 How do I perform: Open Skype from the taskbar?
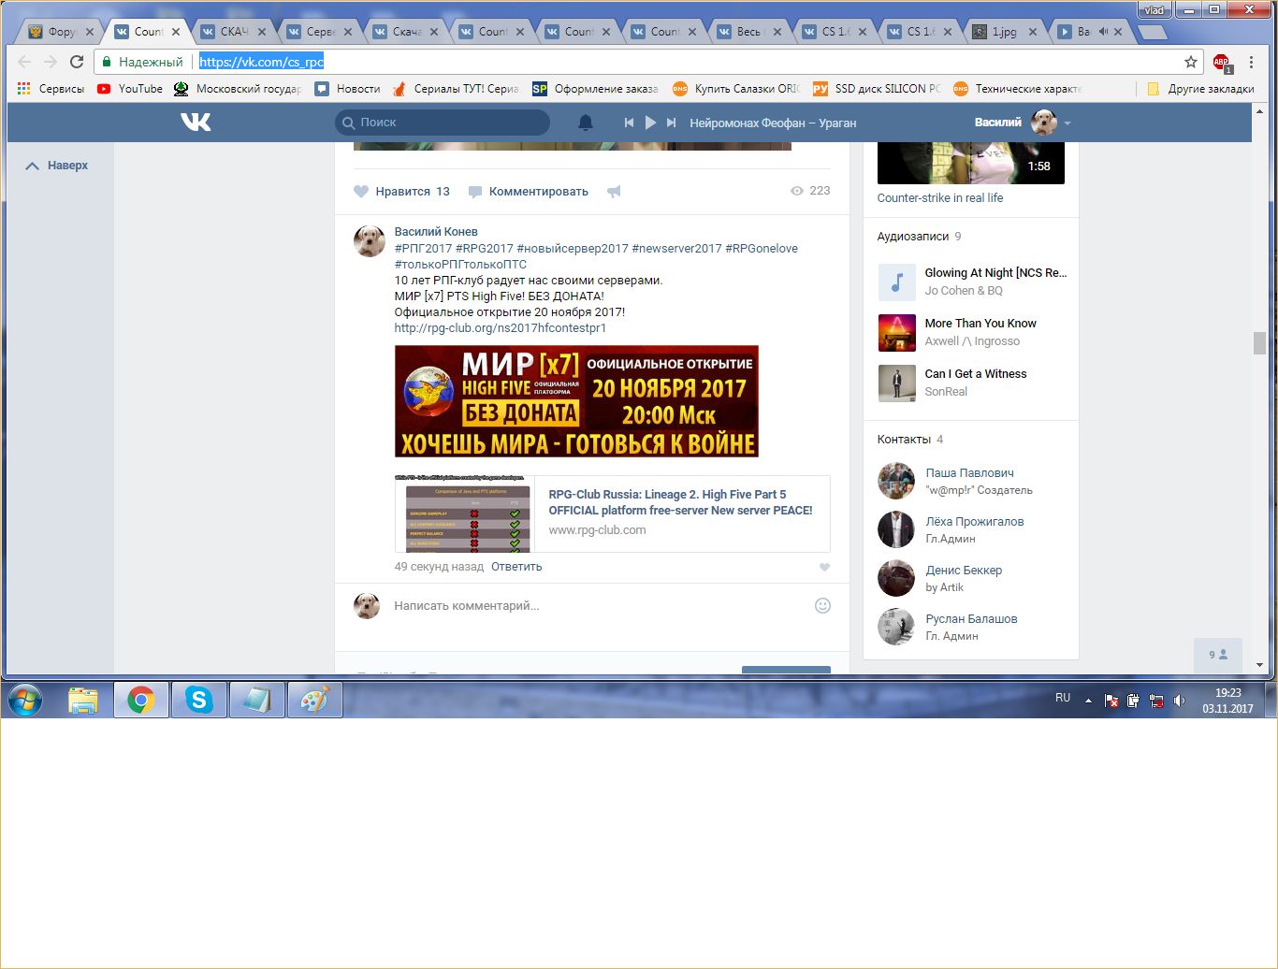(x=198, y=700)
